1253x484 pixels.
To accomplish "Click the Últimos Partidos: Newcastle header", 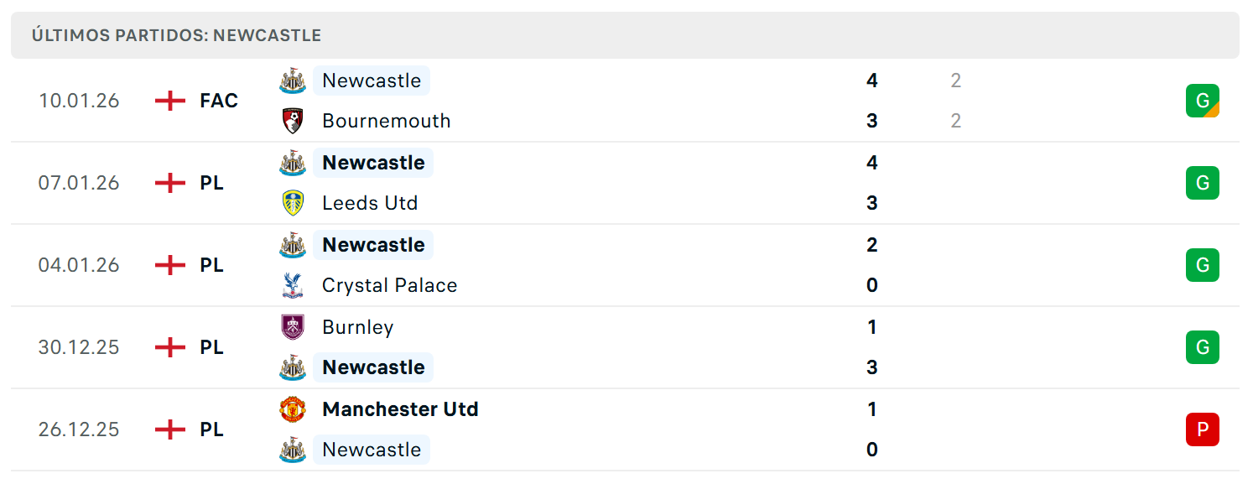I will click(176, 35).
